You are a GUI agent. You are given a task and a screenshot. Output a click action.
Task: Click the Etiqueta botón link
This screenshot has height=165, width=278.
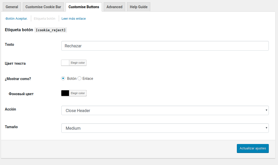(44, 18)
